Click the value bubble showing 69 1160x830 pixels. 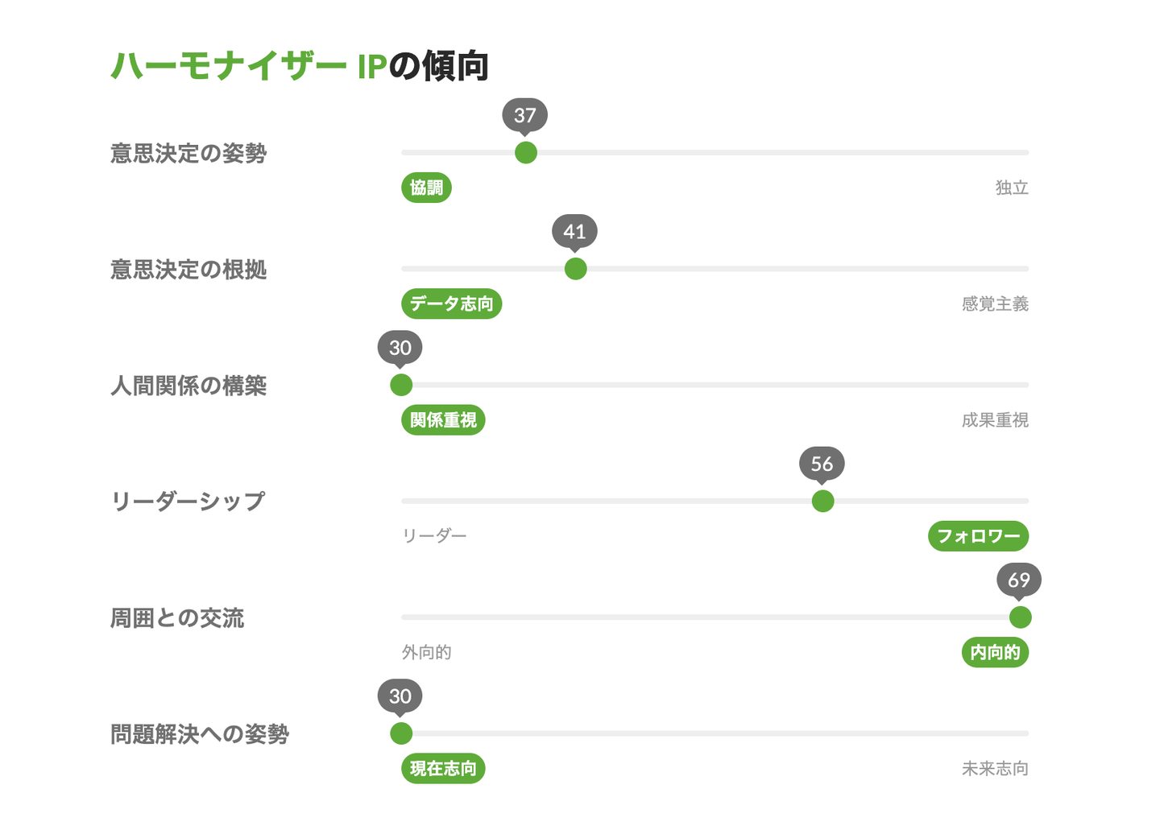click(1019, 580)
